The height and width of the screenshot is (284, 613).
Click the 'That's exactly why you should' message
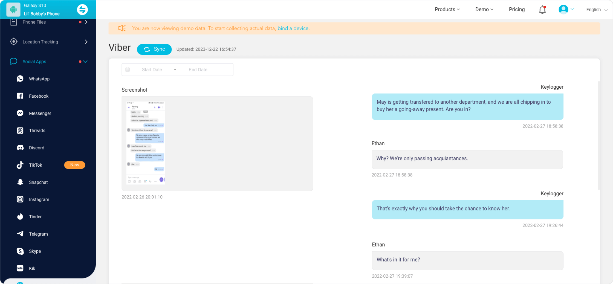[467, 209]
